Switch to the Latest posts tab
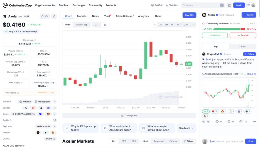260x147 pixels. (x=242, y=47)
